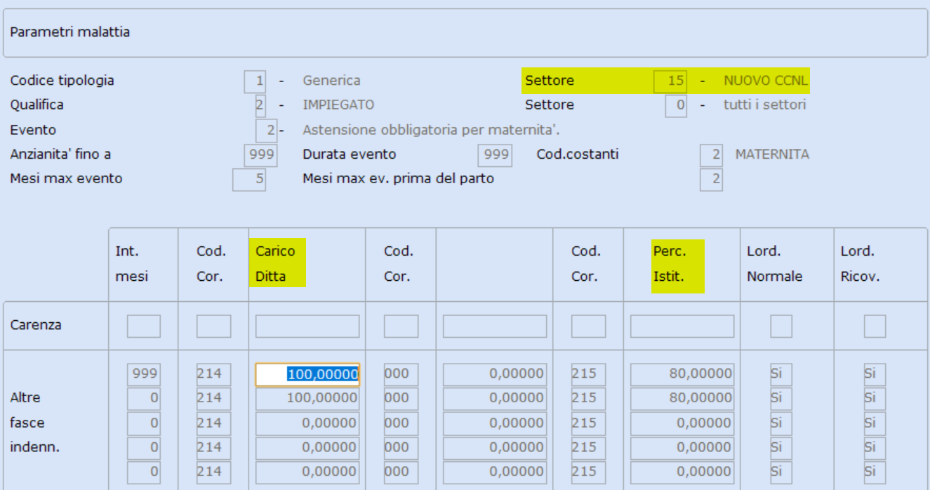Click the Carenza row Perc. Istit. field
The image size is (930, 490).
point(682,326)
